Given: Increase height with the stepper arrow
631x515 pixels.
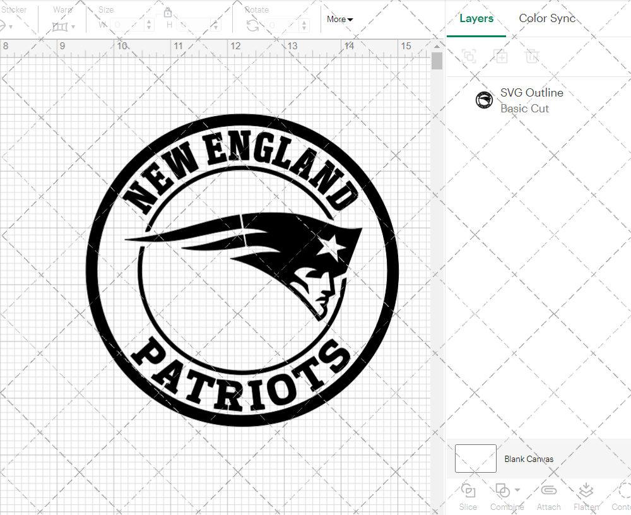Looking at the screenshot, I should click(215, 21).
